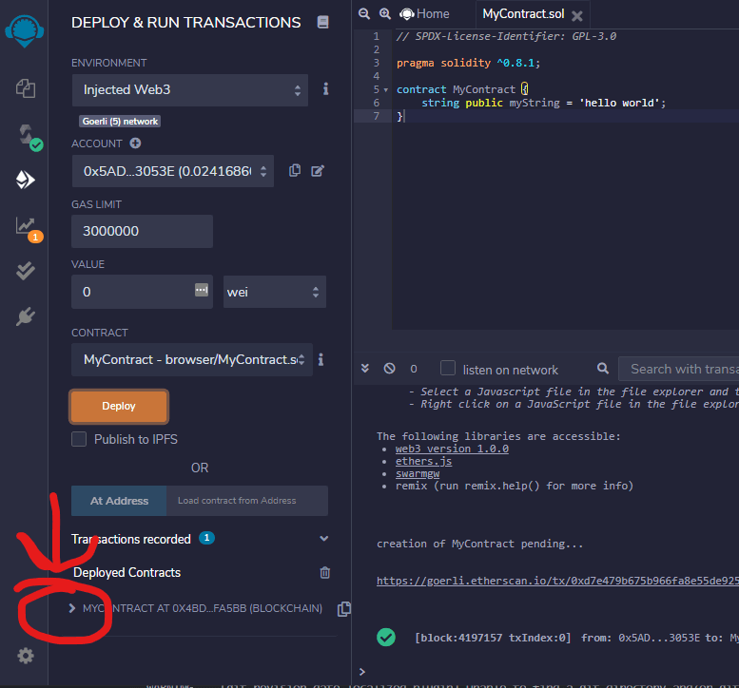
Task: Open the File explorers panel icon
Action: click(x=26, y=88)
